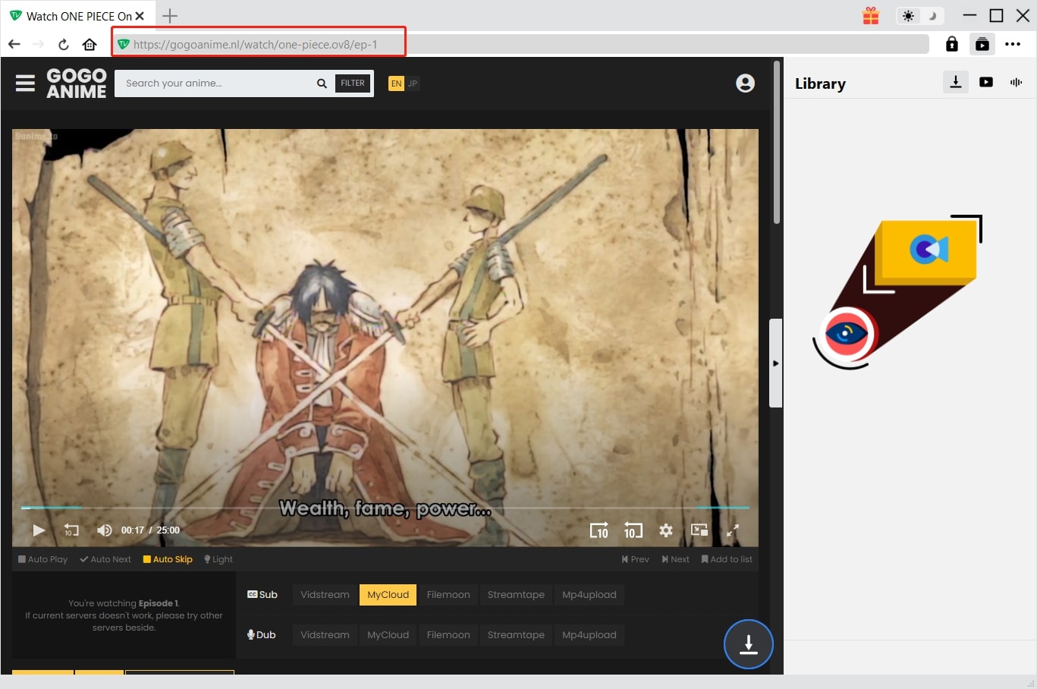Toggle Auto Next playback
Image resolution: width=1037 pixels, height=689 pixels.
pyautogui.click(x=105, y=559)
